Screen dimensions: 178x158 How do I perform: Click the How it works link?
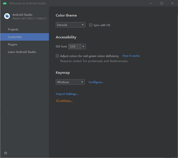[x=131, y=56]
